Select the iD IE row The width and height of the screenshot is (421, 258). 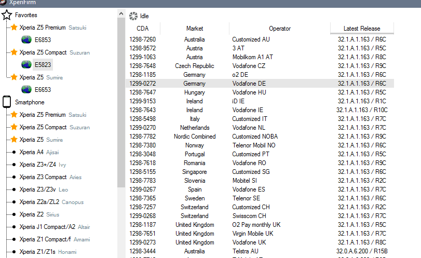(260, 101)
